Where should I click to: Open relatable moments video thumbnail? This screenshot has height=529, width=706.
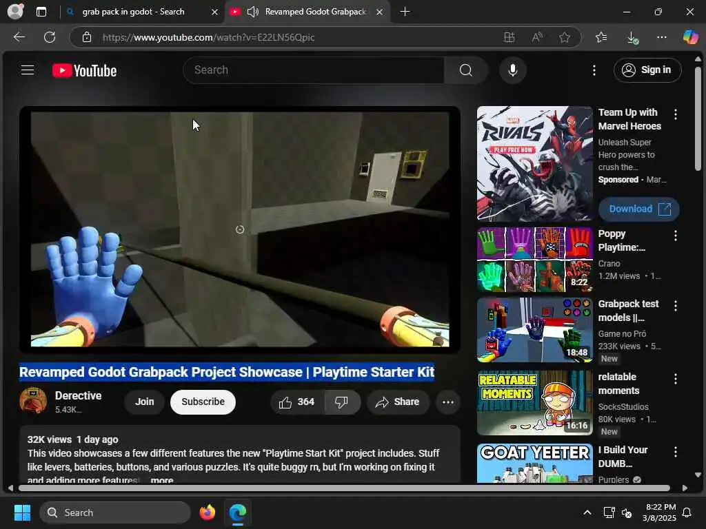point(535,403)
